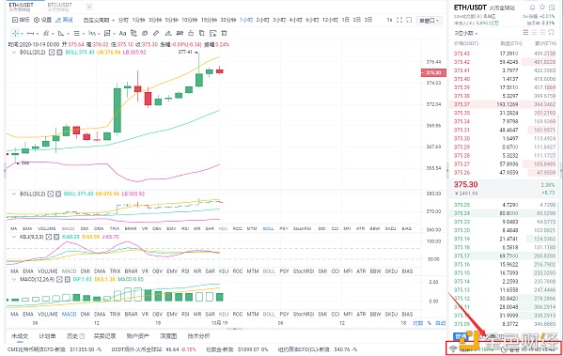Open 自定义周期 custom period dropdown
Viewport: 564px width, 356px height.
point(99,20)
